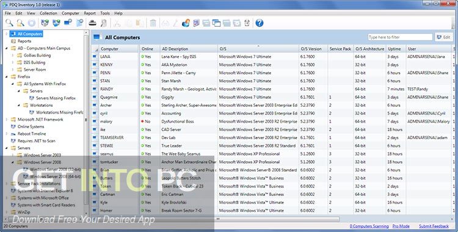Click the trash can delete icon

tap(153, 23)
